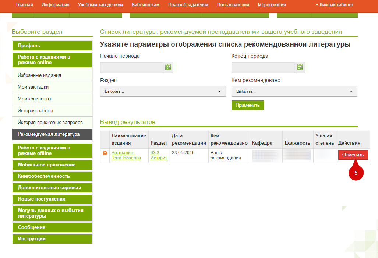Screen dimensions: 378x258
Task: Open Личный кабинет dropdown menu
Action: click(334, 5)
